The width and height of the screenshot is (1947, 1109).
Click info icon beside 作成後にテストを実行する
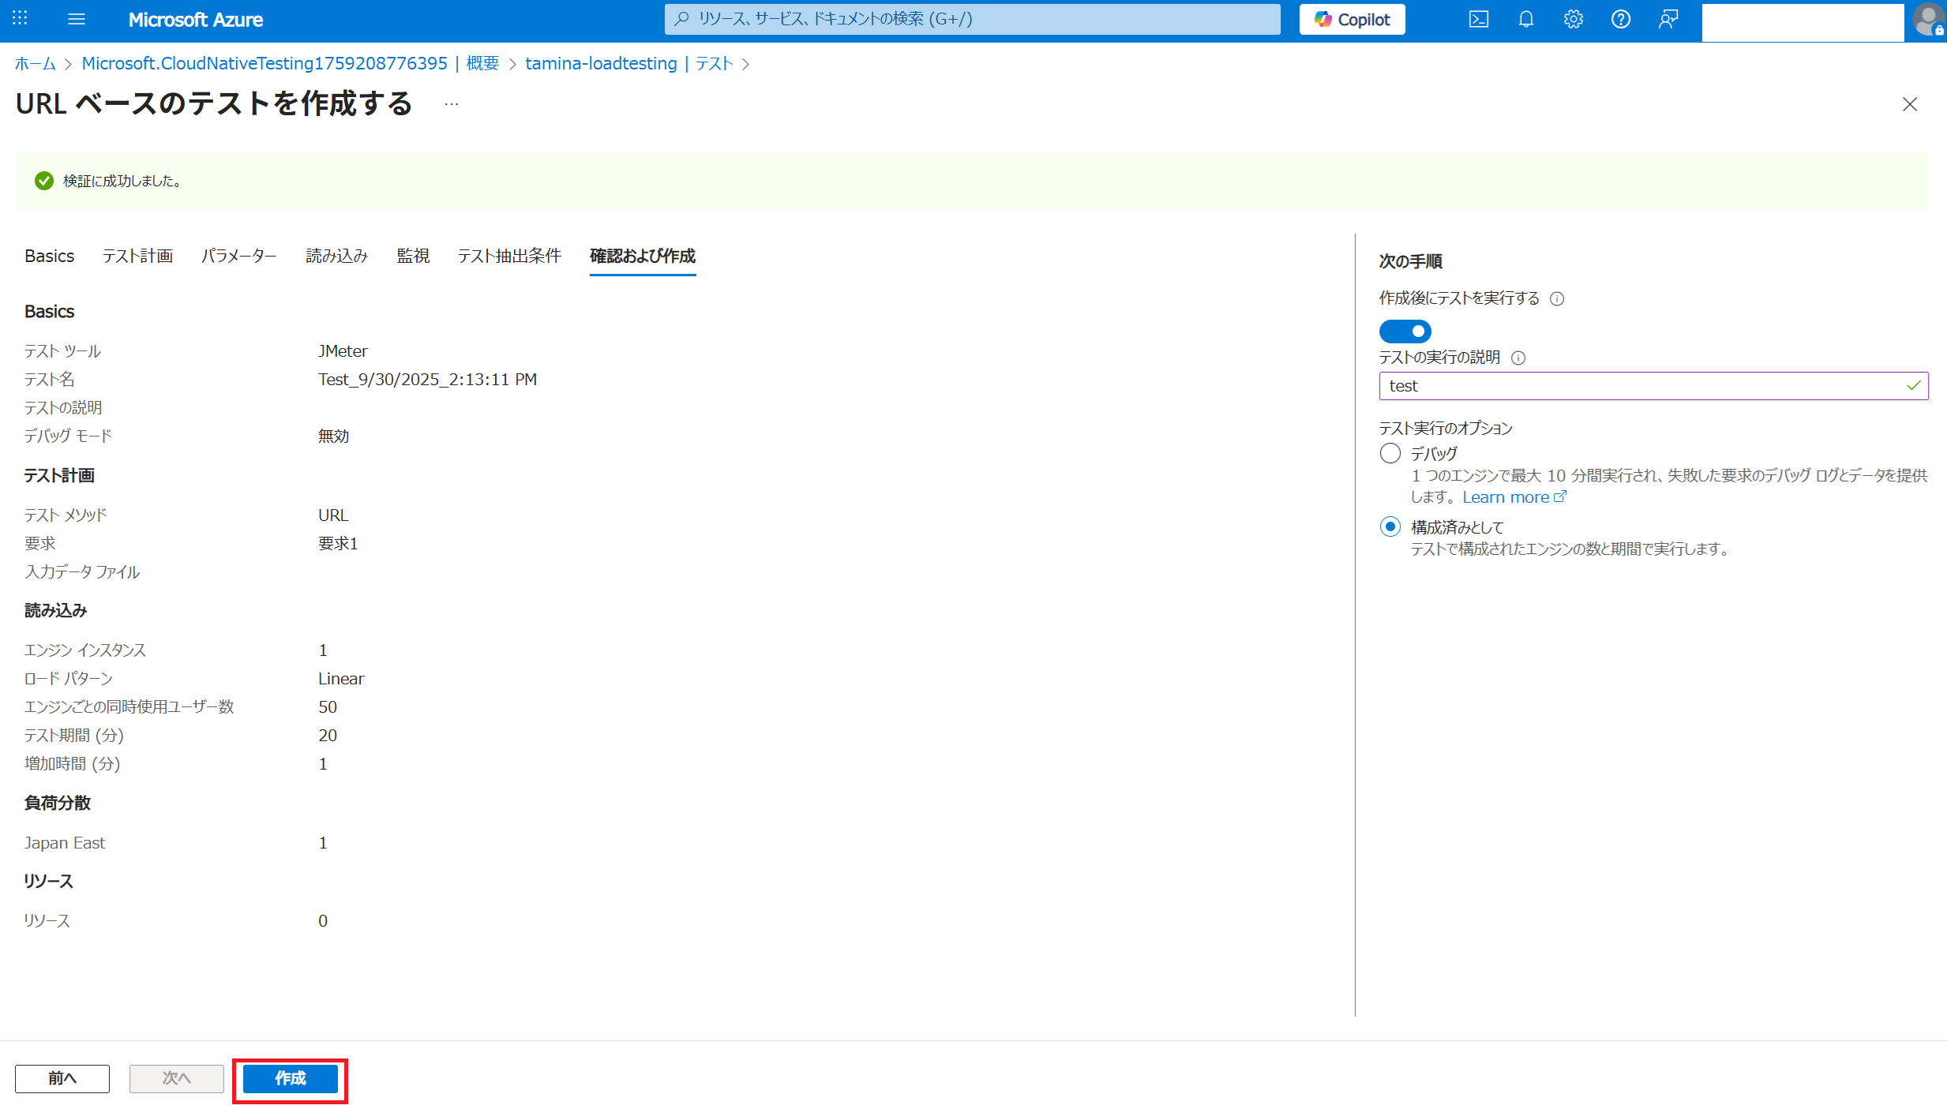(x=1557, y=298)
